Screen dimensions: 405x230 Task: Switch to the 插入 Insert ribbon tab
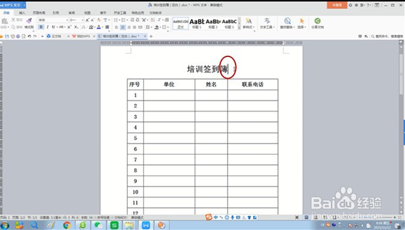pos(22,13)
